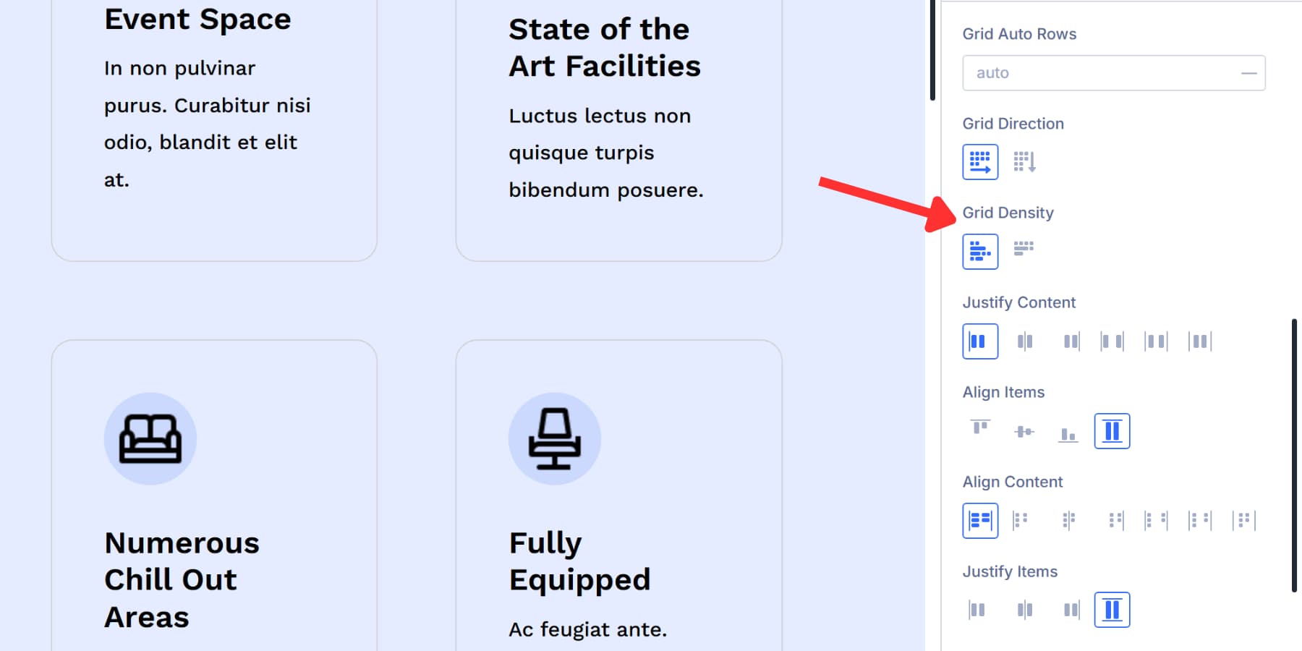The image size is (1302, 651).
Task: Enable dense Grid Density packing
Action: pyautogui.click(x=980, y=251)
